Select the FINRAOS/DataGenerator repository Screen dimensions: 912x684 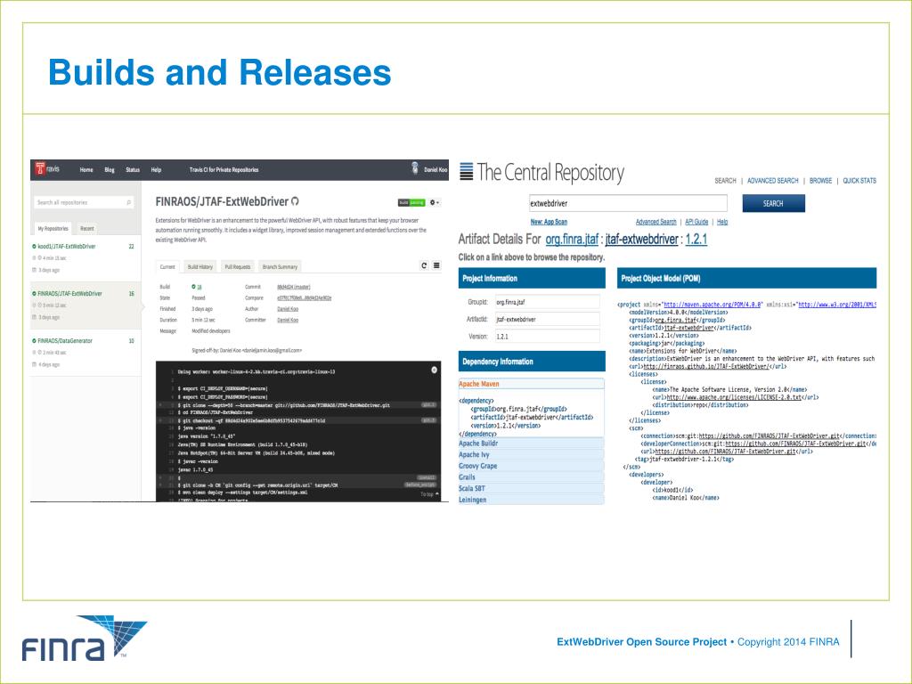pyautogui.click(x=64, y=341)
